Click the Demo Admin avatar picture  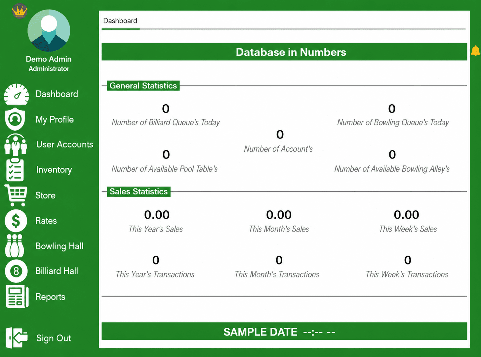(49, 30)
